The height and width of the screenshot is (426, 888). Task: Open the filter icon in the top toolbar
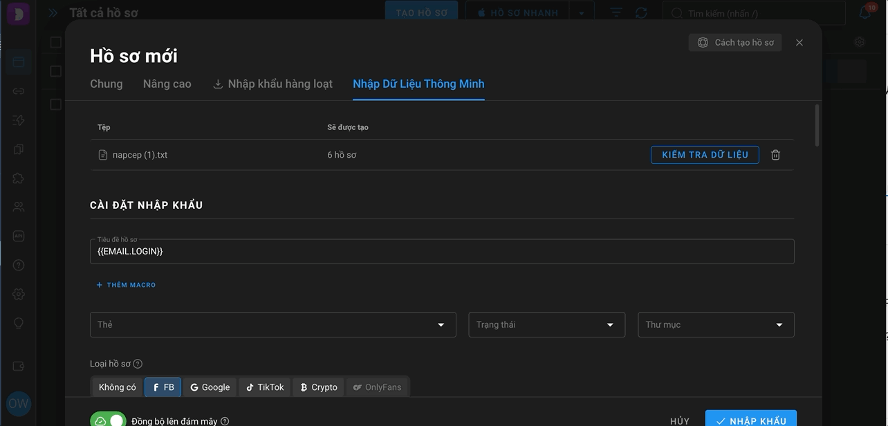616,13
